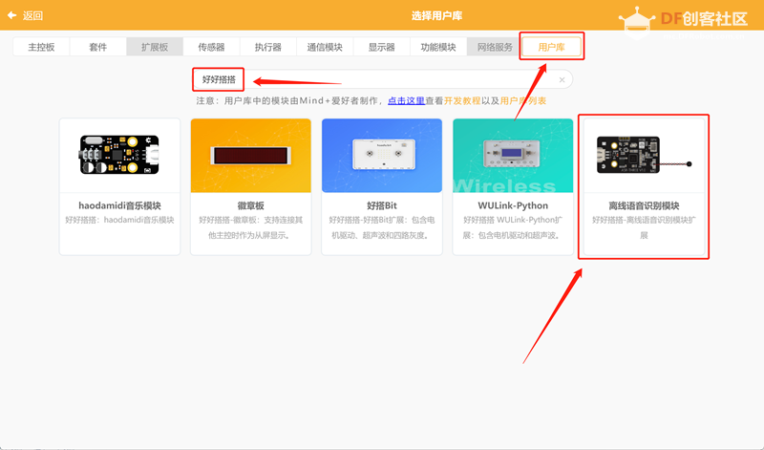Image resolution: width=764 pixels, height=450 pixels.
Task: Switch to 通信模块 tab
Action: (325, 47)
